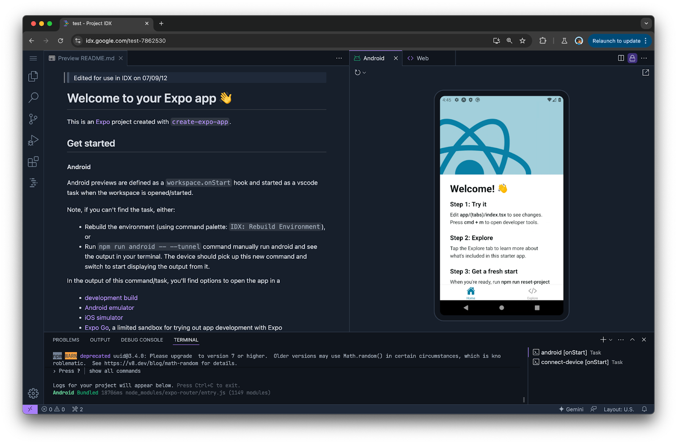
Task: Open the Manage gear icon in activity bar
Action: point(33,393)
